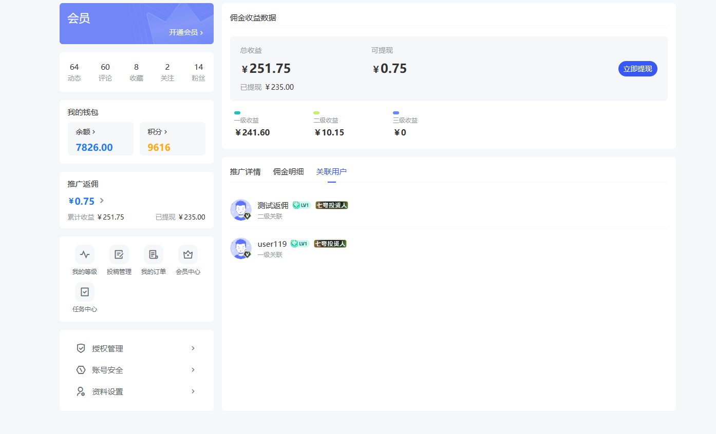The image size is (716, 434).
Task: Click 一级关联 label under user119
Action: coord(270,255)
